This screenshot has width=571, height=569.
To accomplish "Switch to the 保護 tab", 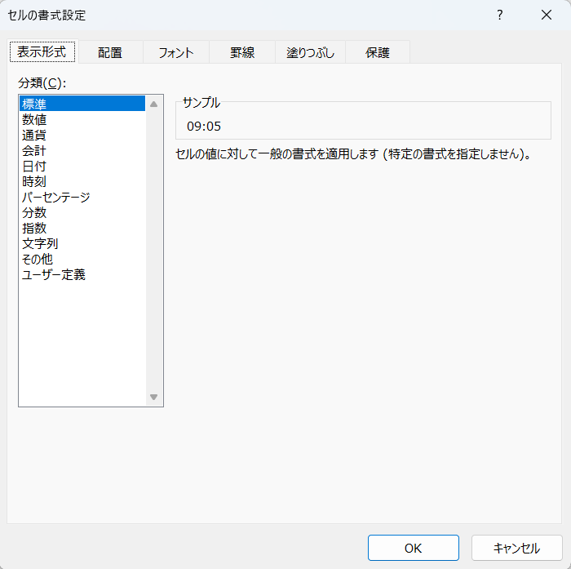I will (x=378, y=52).
